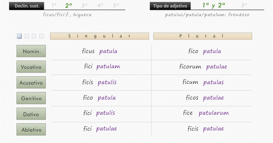The height and width of the screenshot is (143, 273).
Task: Toggle the fourth small square box
Action: pyautogui.click(x=41, y=36)
